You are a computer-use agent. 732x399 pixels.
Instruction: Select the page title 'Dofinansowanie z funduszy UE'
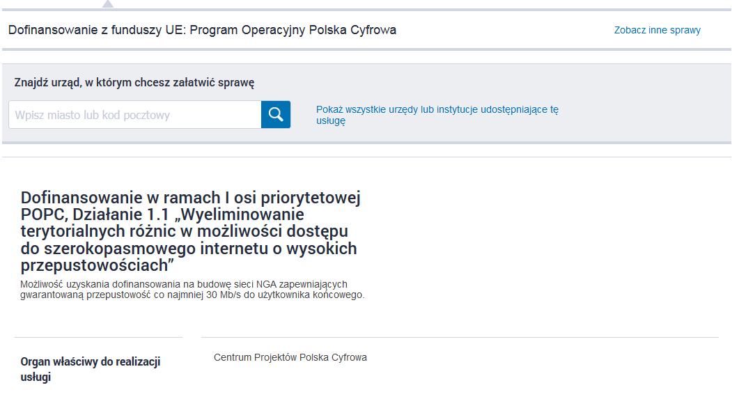[x=202, y=30]
